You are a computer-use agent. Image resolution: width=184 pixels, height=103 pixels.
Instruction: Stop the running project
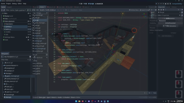click(161, 4)
